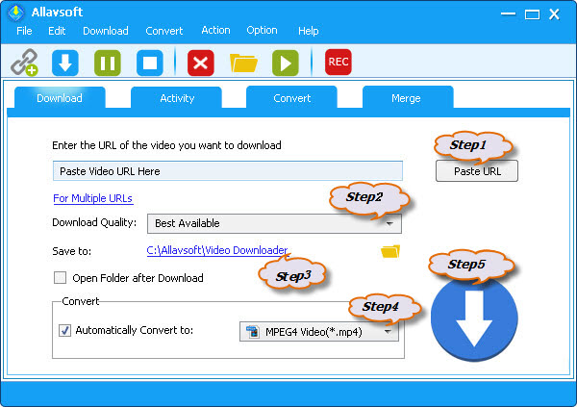Screen dimensions: 577x407
Task: Open the Action menu
Action: (x=215, y=30)
